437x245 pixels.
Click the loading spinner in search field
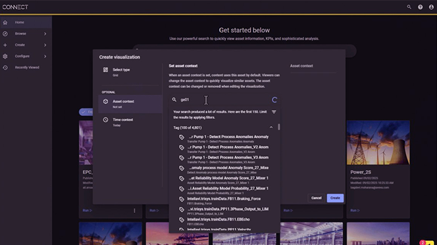click(x=274, y=100)
